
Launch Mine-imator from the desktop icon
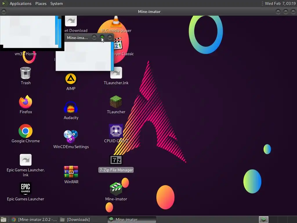[116, 189]
